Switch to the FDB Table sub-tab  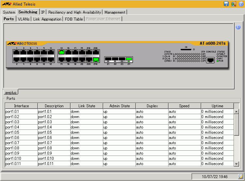click(74, 19)
